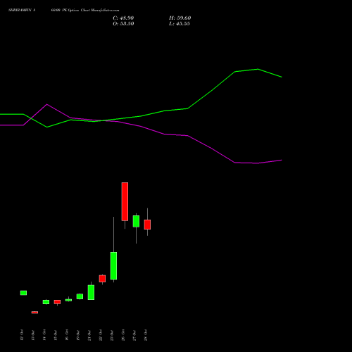Screen dimensions: 352x352
Task: Click the first green candle for 12 Oct
Action: tap(23, 293)
